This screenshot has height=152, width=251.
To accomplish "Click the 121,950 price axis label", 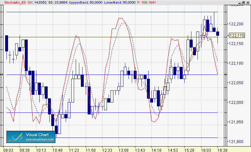I will (x=236, y=122).
